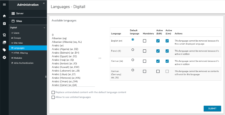This screenshot has width=225, height=115.
Task: Open the media library image icon
Action: 4,42
